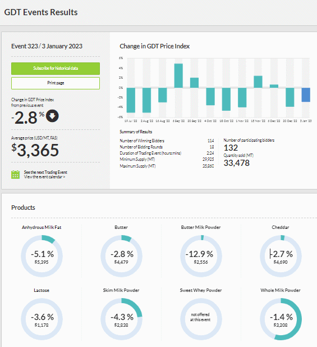Click the 20 Dec '22 chart bar
Screen dimensions: 317x347
tap(290, 97)
